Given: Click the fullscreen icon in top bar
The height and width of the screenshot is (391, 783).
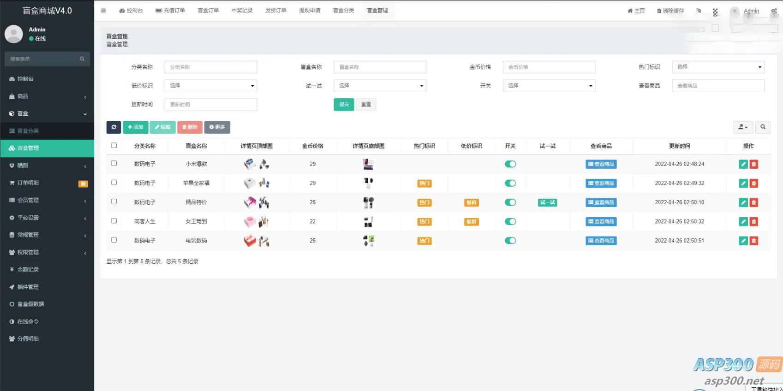Looking at the screenshot, I should click(715, 12).
